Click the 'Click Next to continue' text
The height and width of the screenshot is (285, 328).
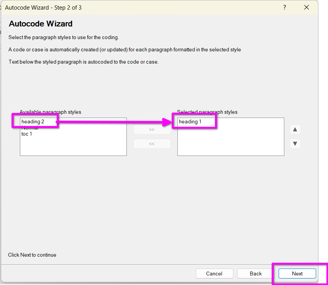(x=32, y=255)
